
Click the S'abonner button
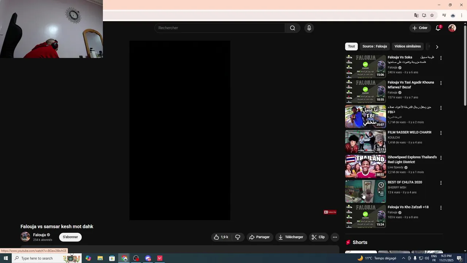(x=70, y=237)
